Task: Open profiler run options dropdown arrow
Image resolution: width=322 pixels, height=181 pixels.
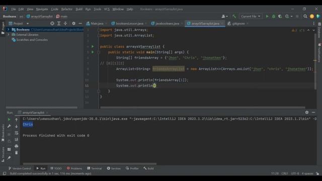Action: click(292, 17)
